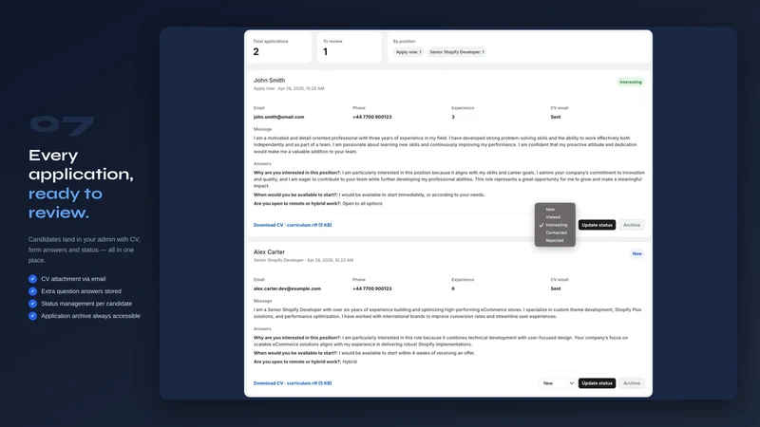
Task: Choose 'Viewed' status option
Action: [x=555, y=217]
